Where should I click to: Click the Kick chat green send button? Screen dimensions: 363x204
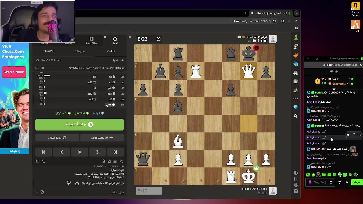coord(357,182)
